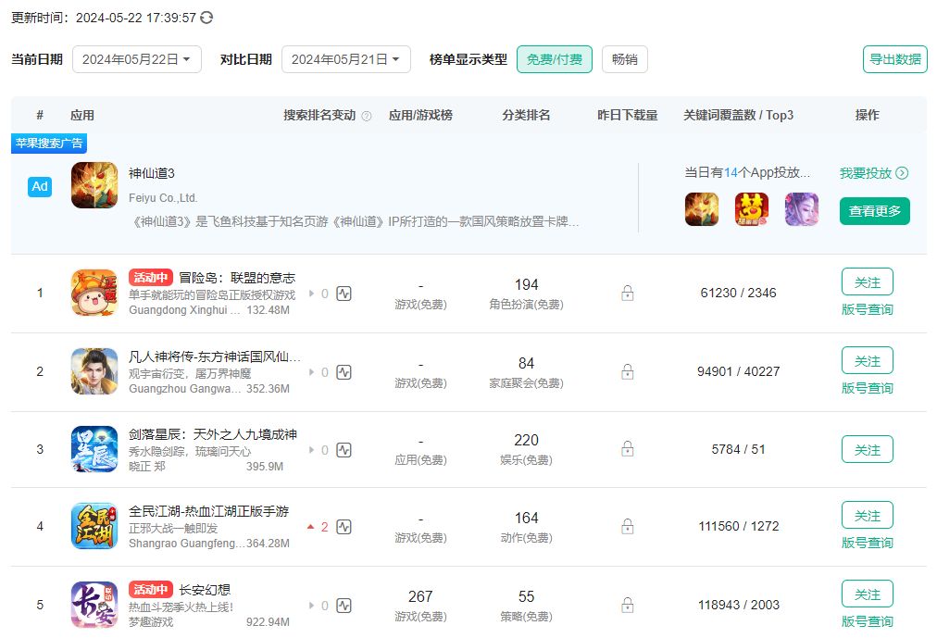This screenshot has width=937, height=638.
Task: Click the blue Ad badge
Action: tap(40, 186)
